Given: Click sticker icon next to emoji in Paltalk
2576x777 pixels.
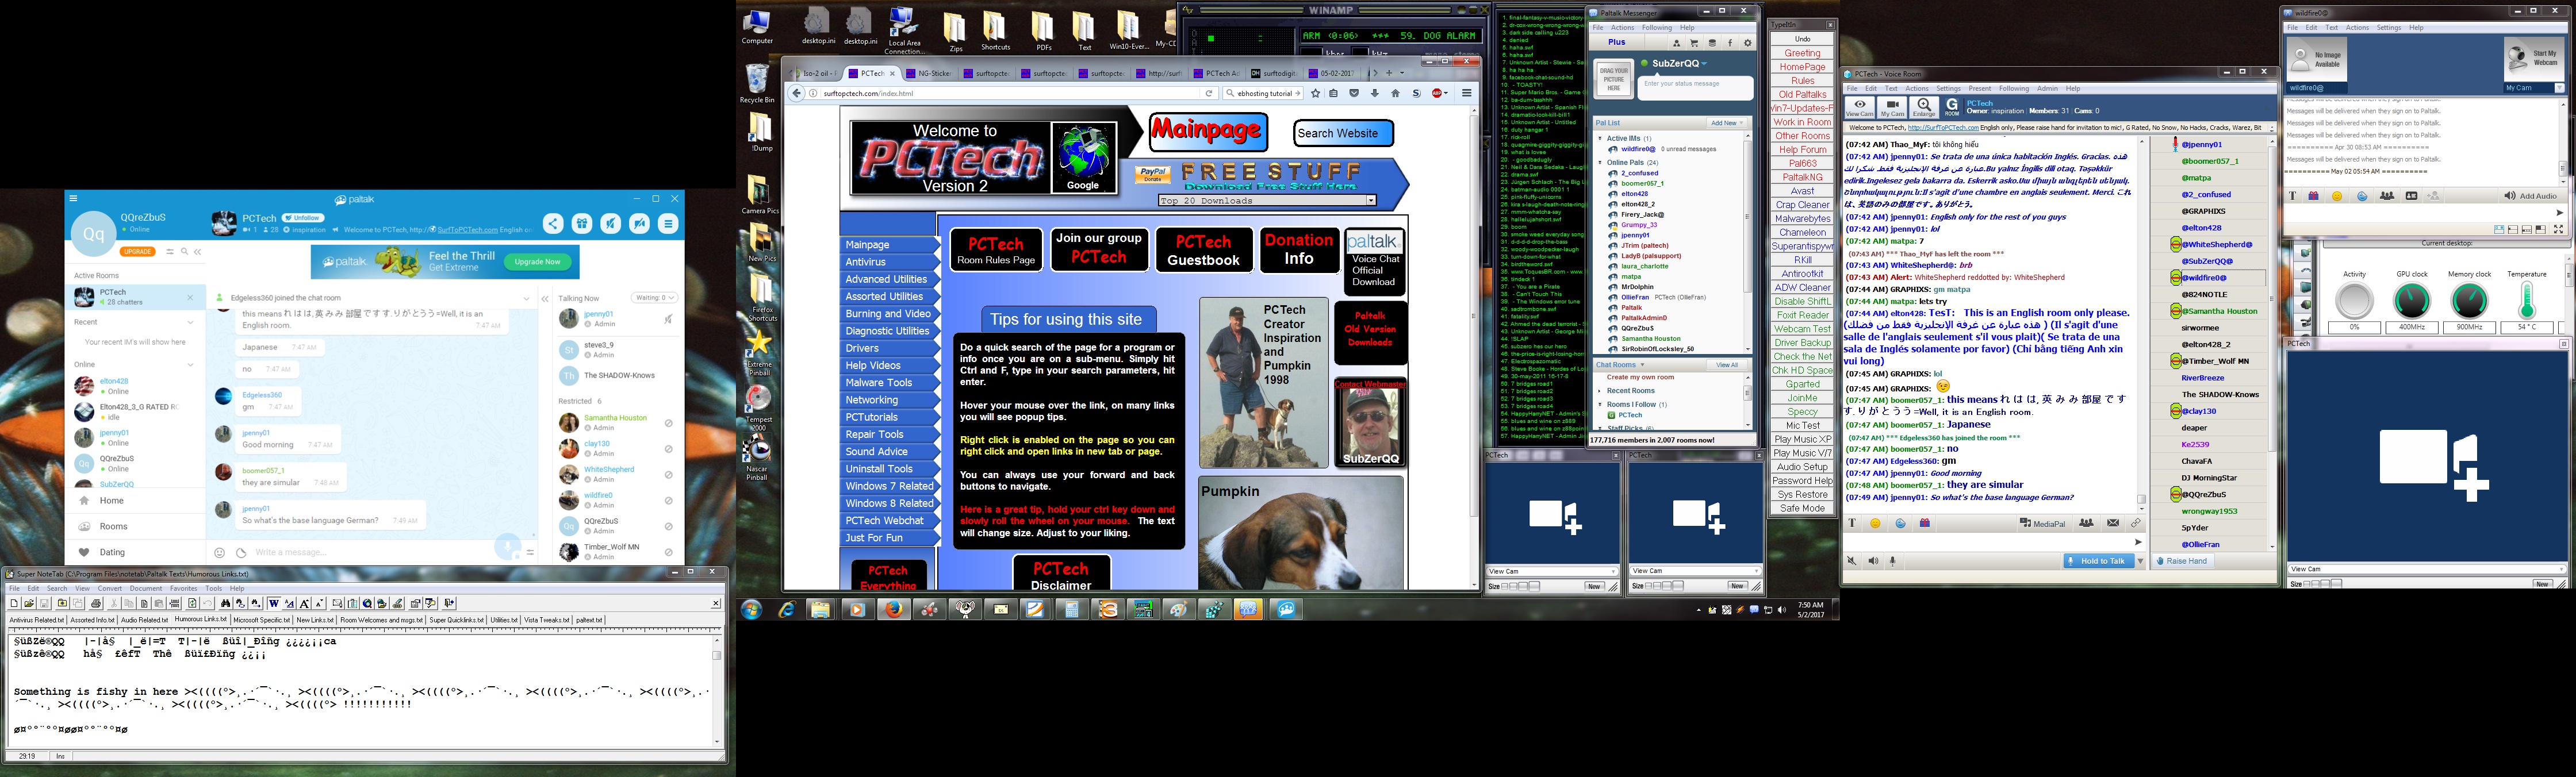Looking at the screenshot, I should click(x=241, y=552).
